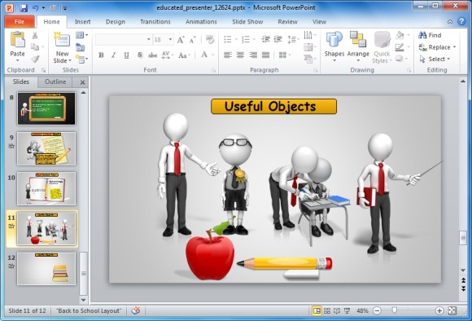Viewport: 472px width, 321px height.
Task: Toggle Italic formatting
Action: (x=113, y=55)
